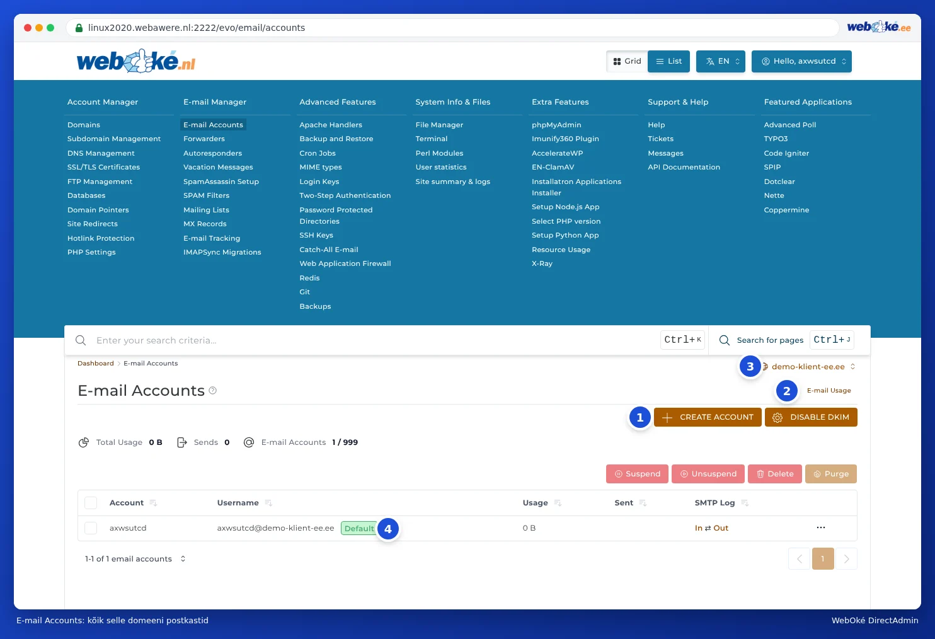Screen dimensions: 935x639
Task: Click the Delete button
Action: point(775,474)
